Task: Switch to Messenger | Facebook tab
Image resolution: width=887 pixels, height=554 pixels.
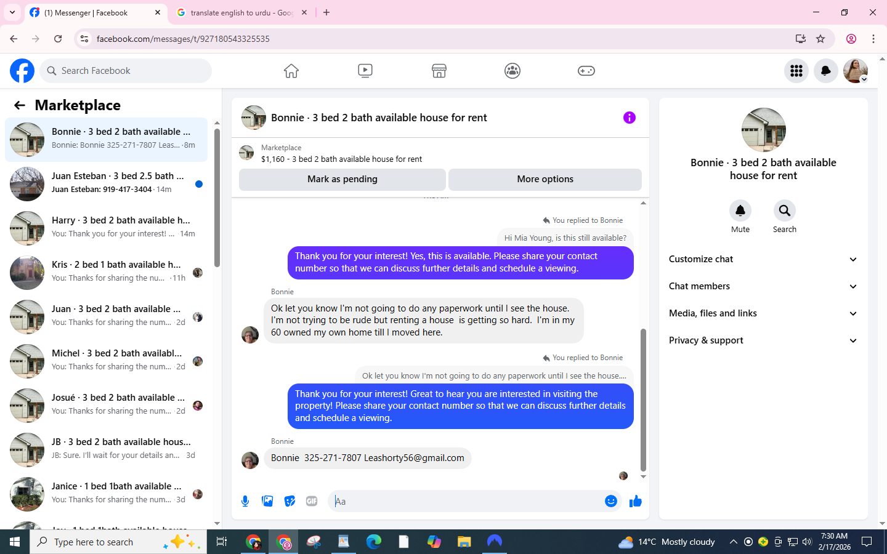Action: [95, 12]
